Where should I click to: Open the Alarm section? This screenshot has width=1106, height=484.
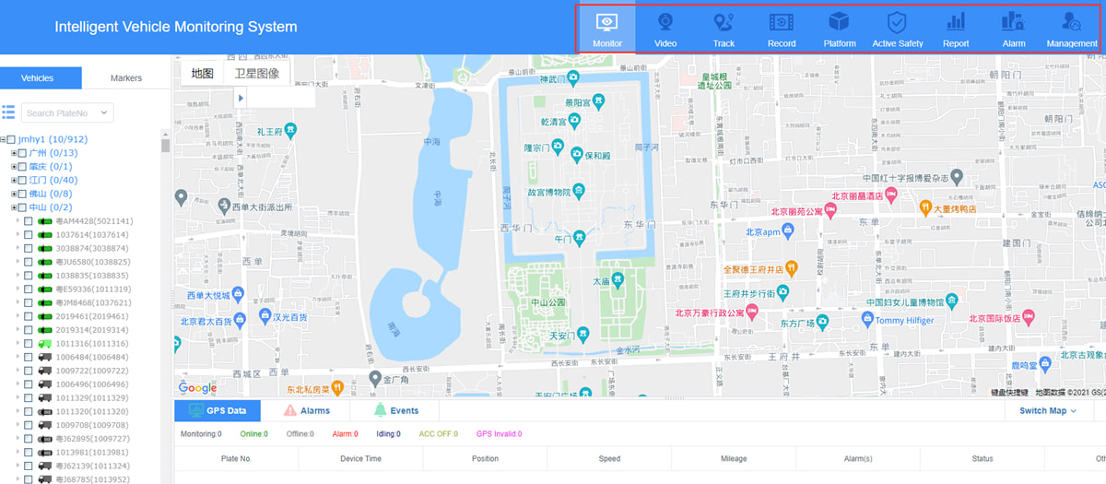pyautogui.click(x=1014, y=29)
